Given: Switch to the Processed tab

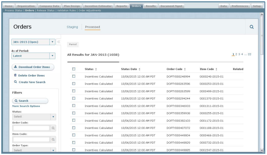Looking at the screenshot, I should click(93, 27).
